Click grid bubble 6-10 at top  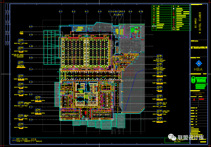coord(141,12)
